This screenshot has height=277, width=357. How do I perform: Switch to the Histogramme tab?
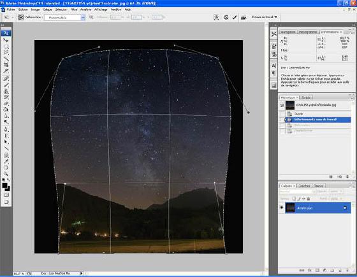308,32
